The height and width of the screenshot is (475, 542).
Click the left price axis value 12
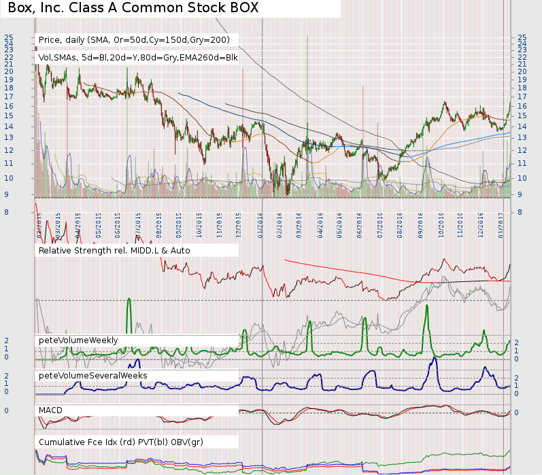[x=9, y=150]
